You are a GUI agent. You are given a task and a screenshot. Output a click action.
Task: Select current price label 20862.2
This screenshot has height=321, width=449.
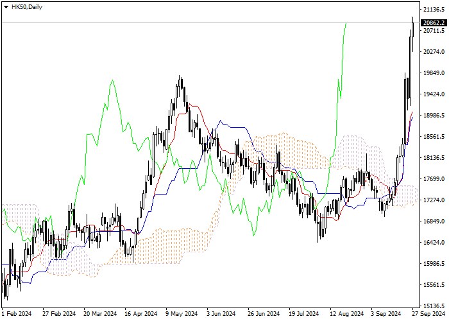[434, 23]
